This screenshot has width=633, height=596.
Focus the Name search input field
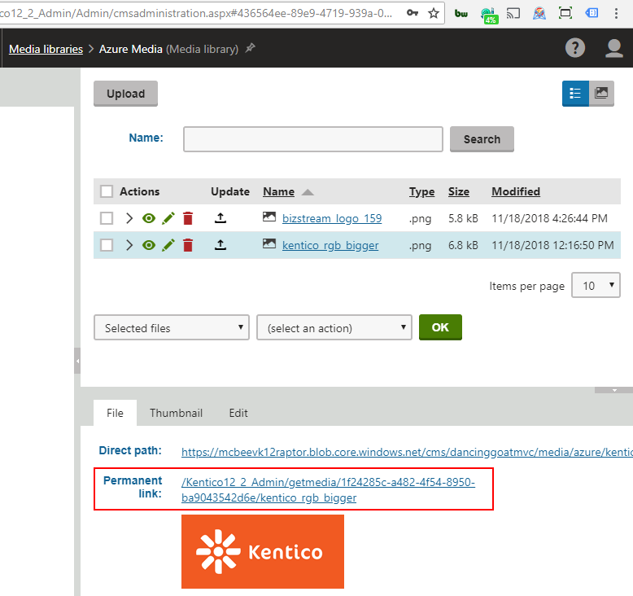pyautogui.click(x=313, y=139)
